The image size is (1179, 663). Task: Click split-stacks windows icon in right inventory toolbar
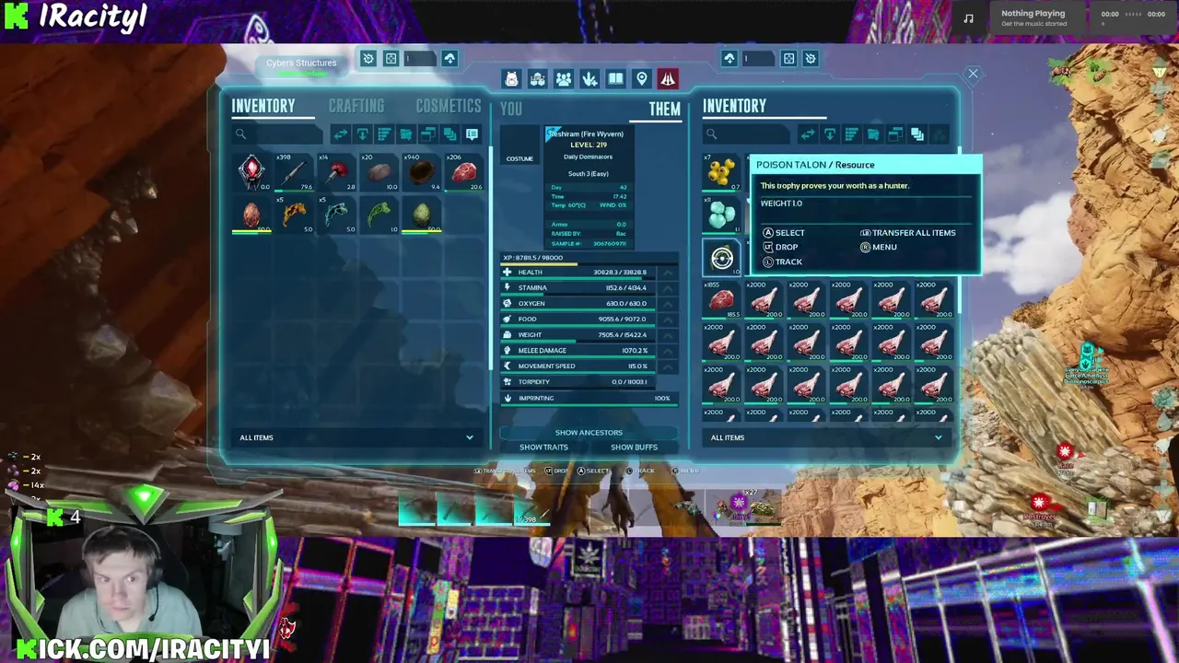895,134
